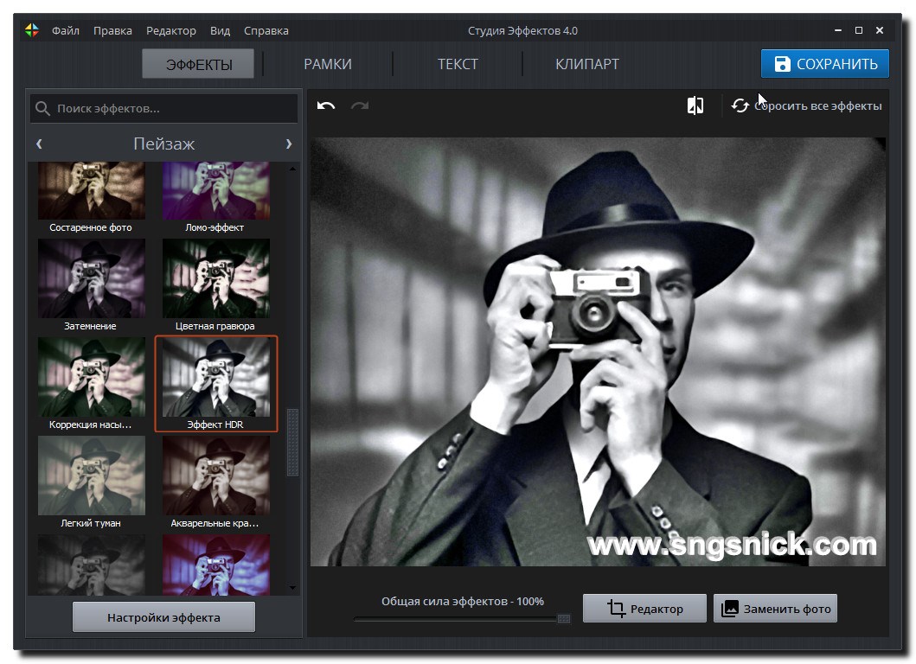This screenshot has width=916, height=664.
Task: Click the effects list scrollbar thumb
Action: [292, 443]
